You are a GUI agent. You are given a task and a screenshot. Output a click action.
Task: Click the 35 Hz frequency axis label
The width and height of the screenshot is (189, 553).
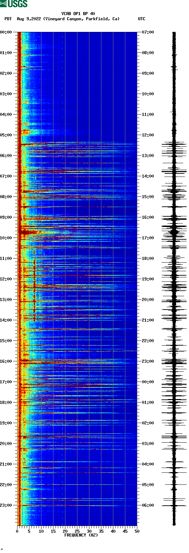[x=101, y=531]
